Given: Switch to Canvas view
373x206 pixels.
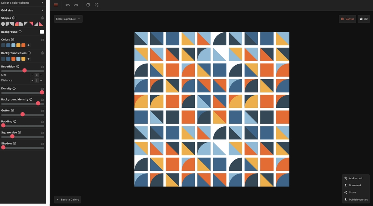Looking at the screenshot, I should pos(348,19).
